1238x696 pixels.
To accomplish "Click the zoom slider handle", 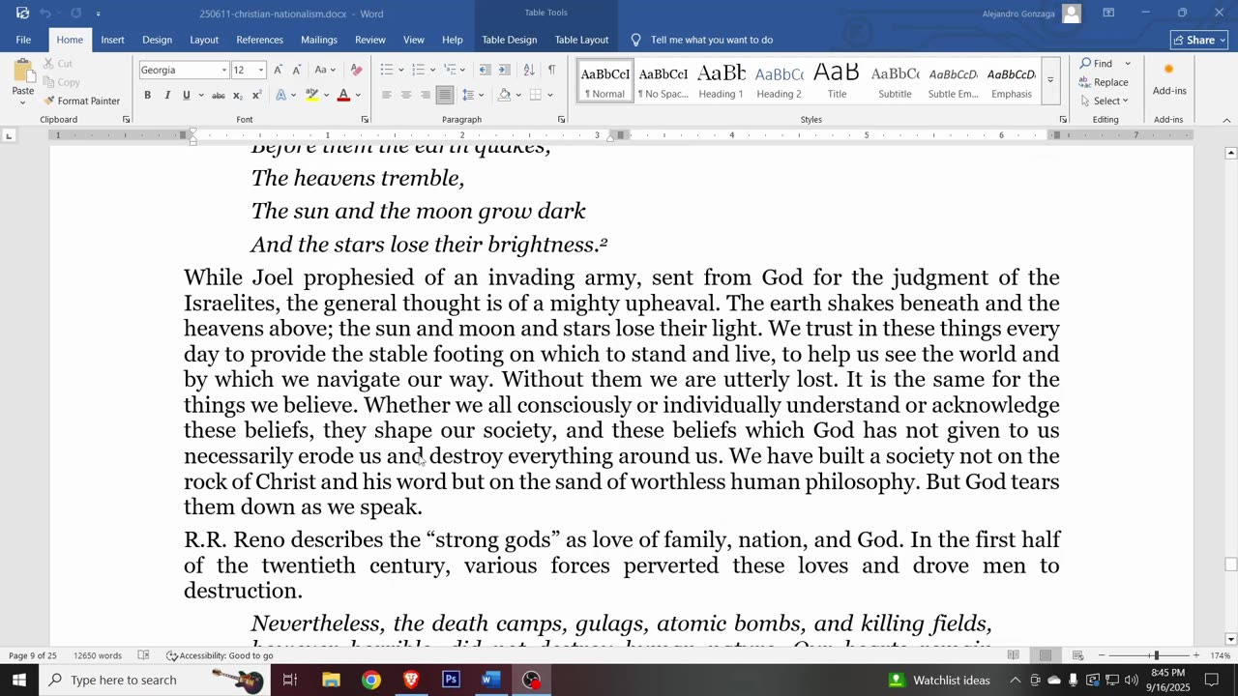I will click(x=1156, y=655).
